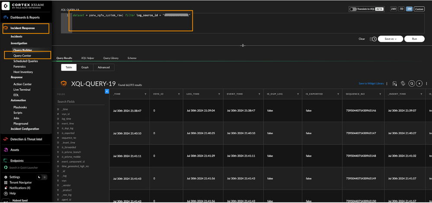This screenshot has height=203, width=432.
Task: Click the search icon above results table
Action: tap(412, 83)
